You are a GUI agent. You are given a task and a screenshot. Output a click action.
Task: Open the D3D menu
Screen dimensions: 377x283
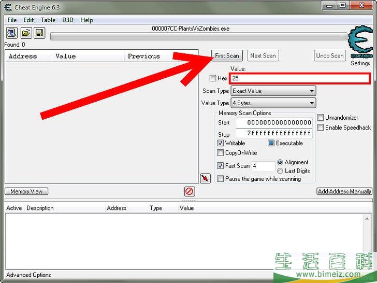[68, 20]
